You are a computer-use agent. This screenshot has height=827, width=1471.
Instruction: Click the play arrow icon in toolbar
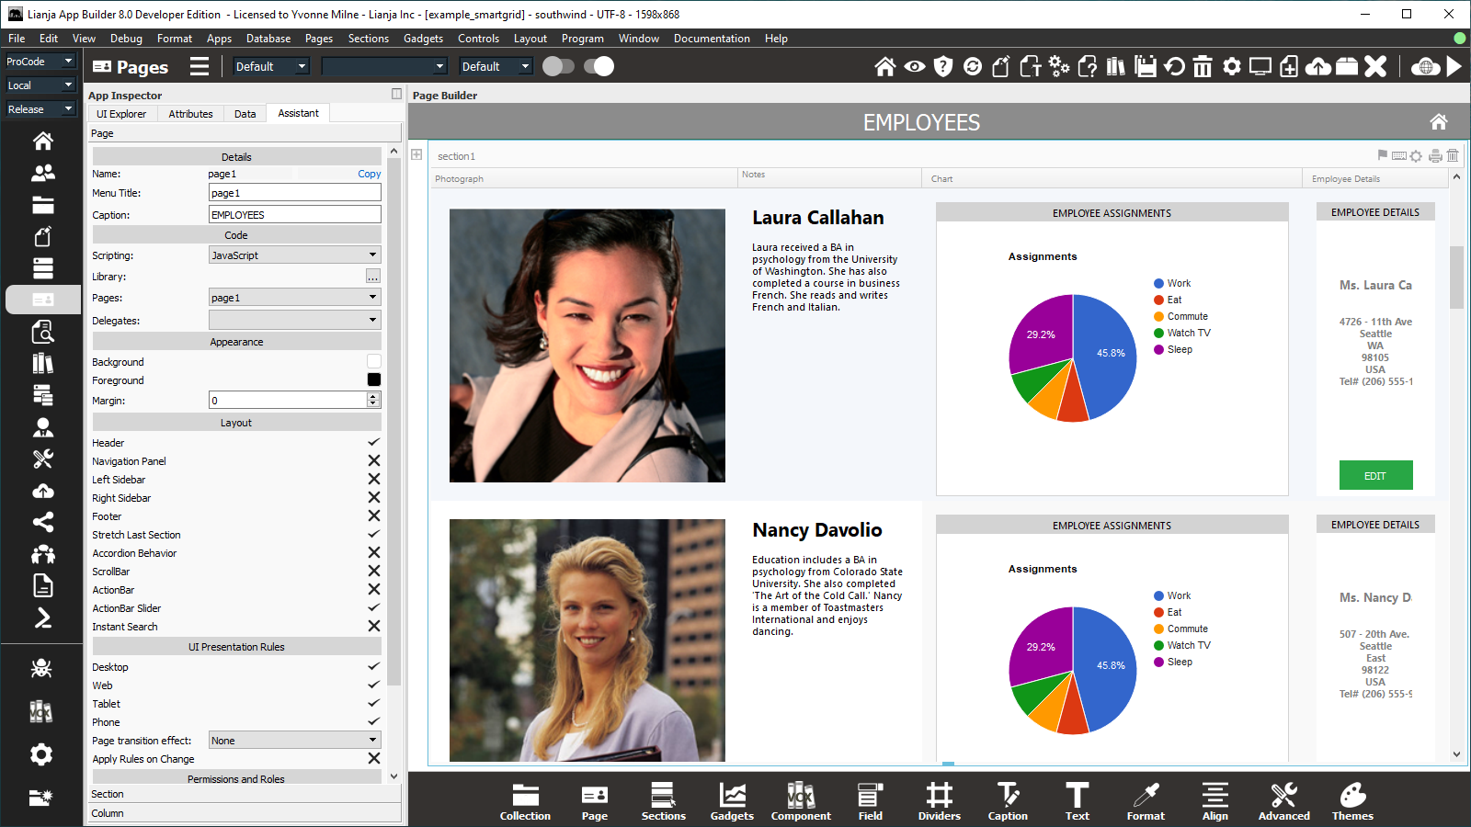coord(1454,66)
